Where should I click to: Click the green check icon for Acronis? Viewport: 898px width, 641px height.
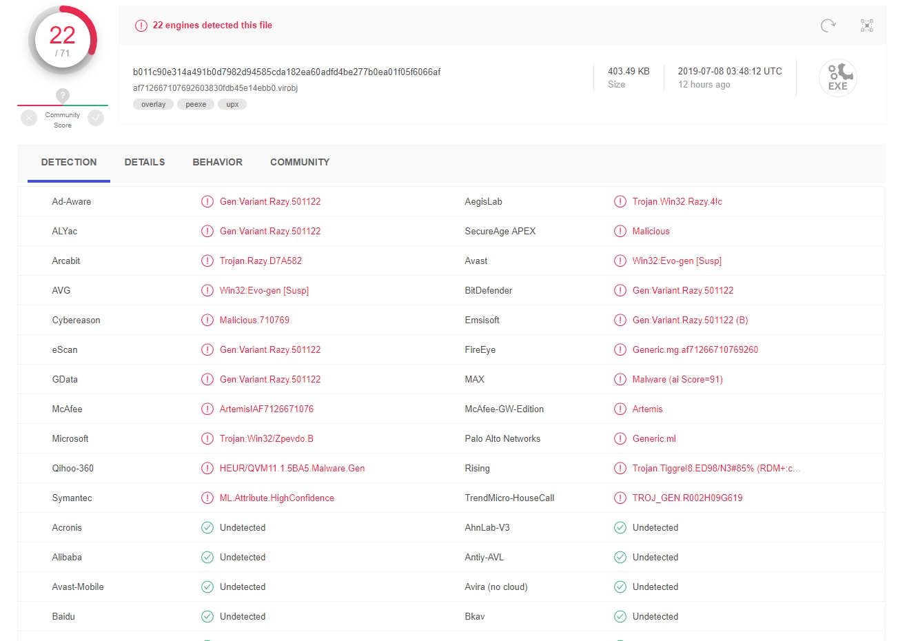[207, 527]
